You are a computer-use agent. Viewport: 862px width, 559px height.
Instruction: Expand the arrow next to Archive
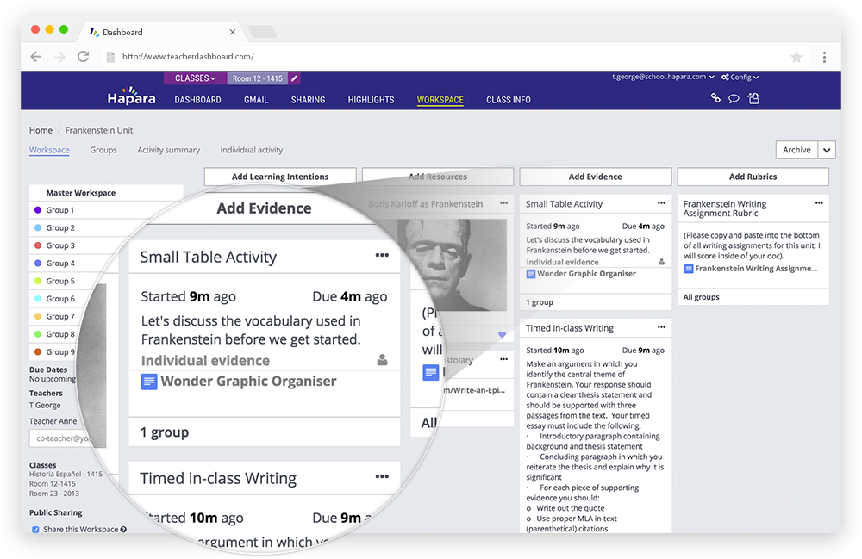827,150
